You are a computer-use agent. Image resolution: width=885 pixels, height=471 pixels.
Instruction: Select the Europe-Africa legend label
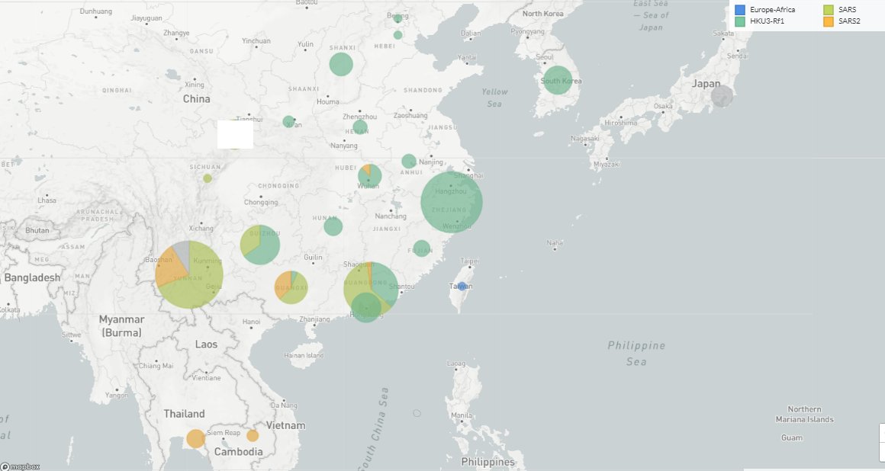(x=772, y=10)
